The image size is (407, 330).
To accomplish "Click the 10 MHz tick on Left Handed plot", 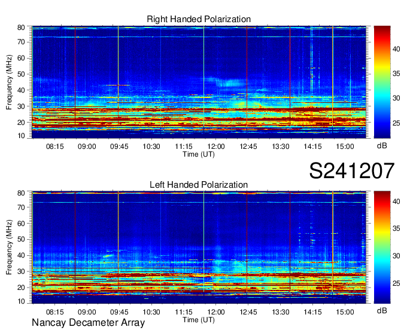I will [x=21, y=301].
